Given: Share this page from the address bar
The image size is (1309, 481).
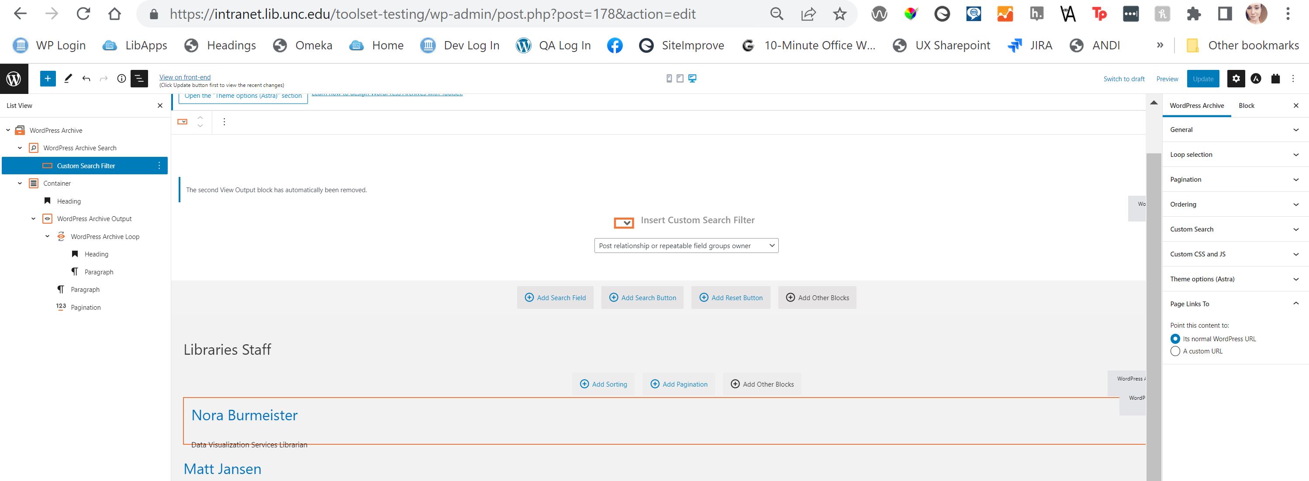Looking at the screenshot, I should pyautogui.click(x=808, y=14).
